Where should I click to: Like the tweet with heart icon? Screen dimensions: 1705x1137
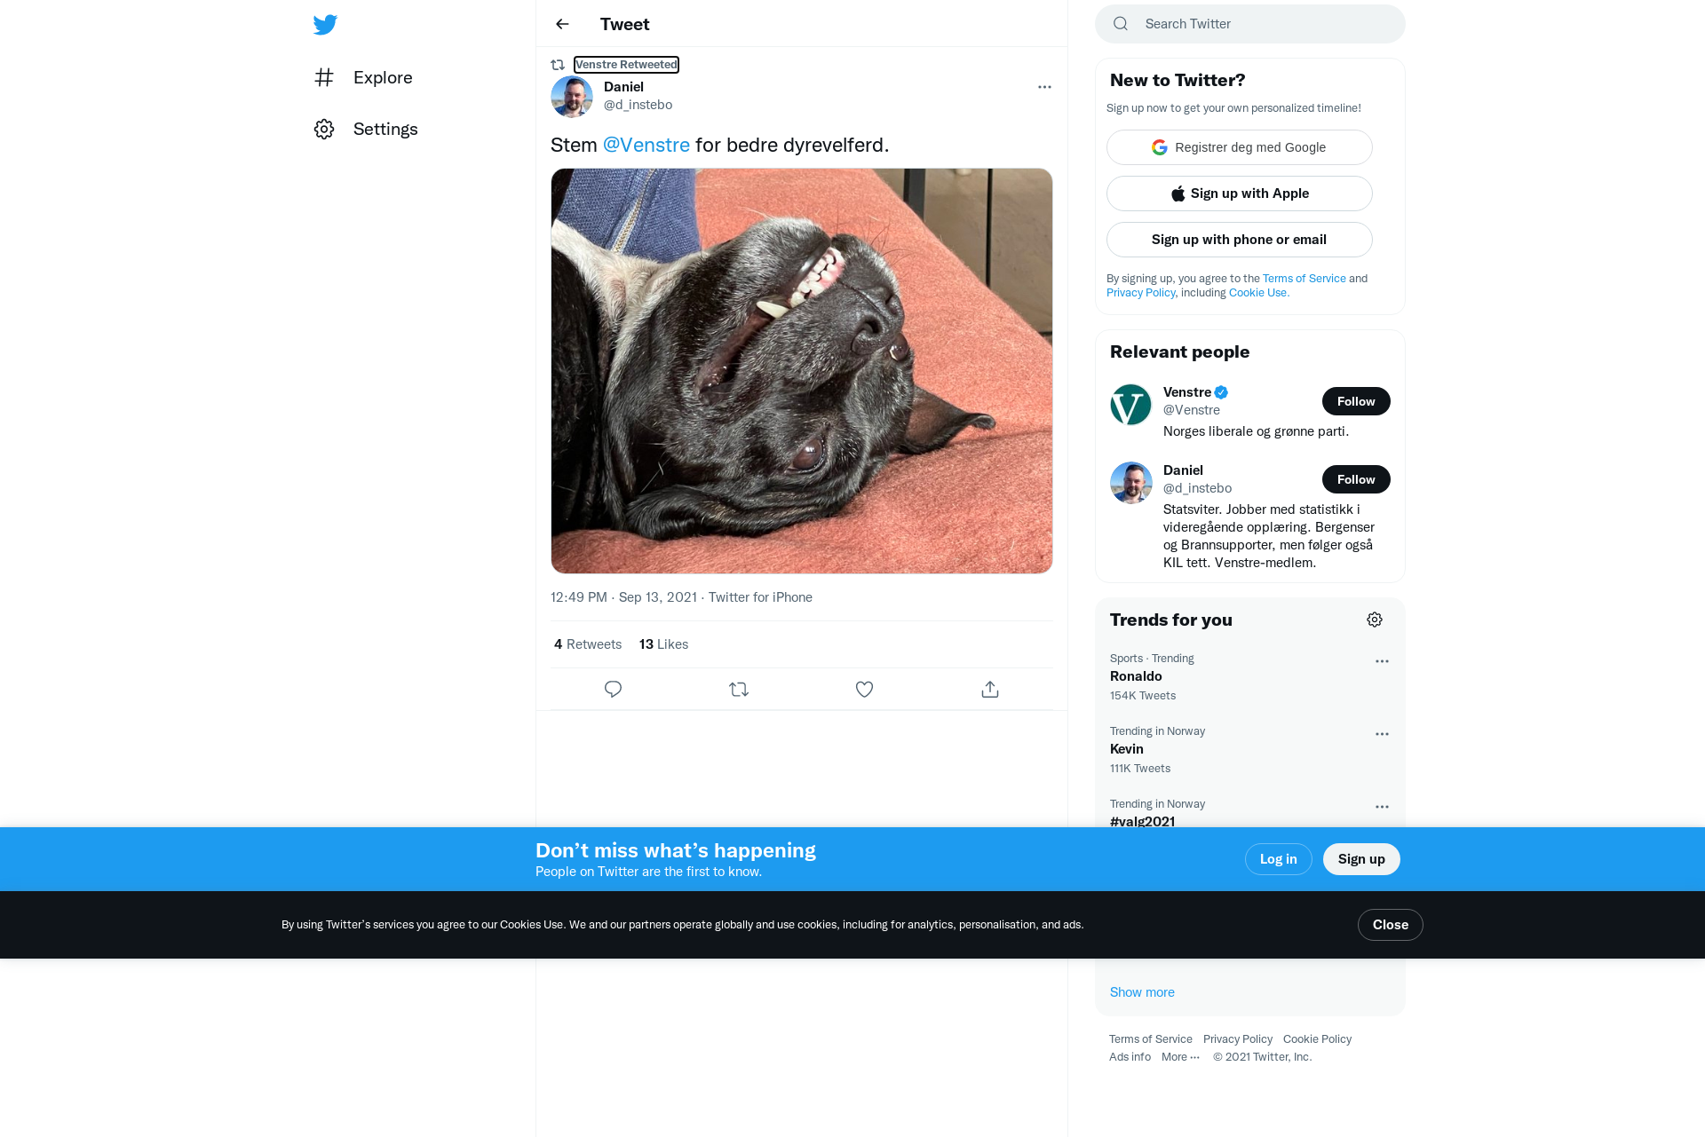click(864, 689)
